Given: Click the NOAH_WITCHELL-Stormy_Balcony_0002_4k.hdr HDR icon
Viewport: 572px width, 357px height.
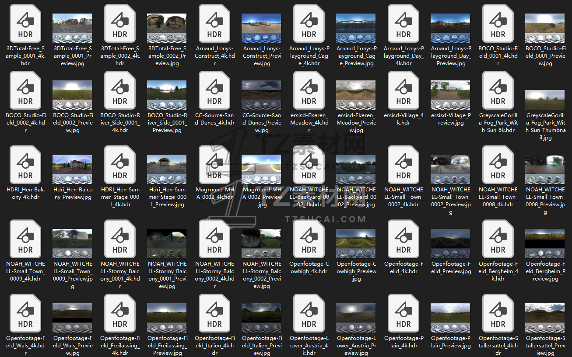Looking at the screenshot, I should point(214,239).
